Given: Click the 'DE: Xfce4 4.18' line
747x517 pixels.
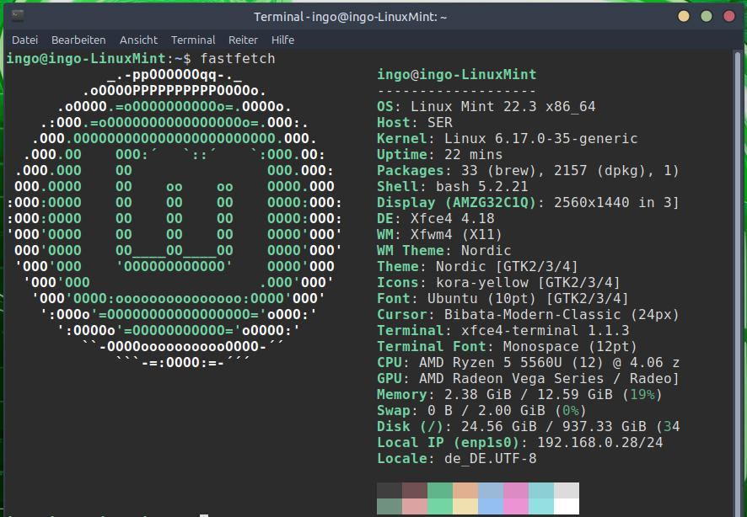Looking at the screenshot, I should [x=435, y=218].
